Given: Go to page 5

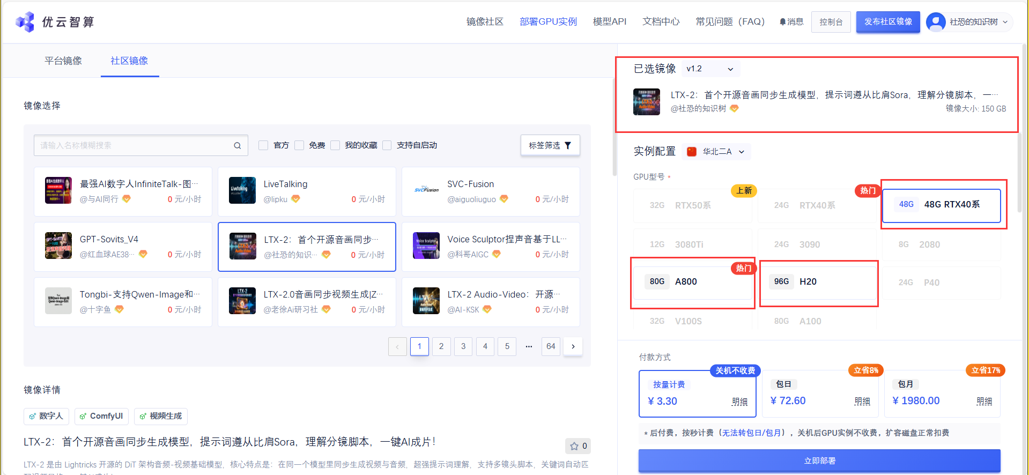Looking at the screenshot, I should click(507, 346).
